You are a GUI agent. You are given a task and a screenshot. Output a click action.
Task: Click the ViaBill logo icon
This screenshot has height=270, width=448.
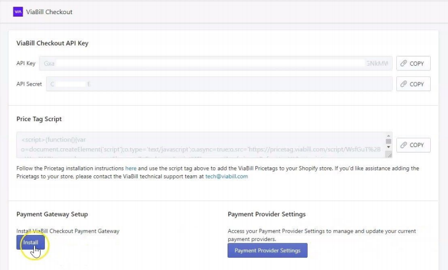pyautogui.click(x=18, y=12)
